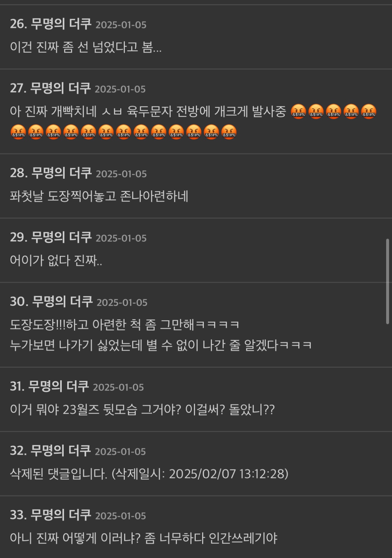Click the date on comment 26
The width and height of the screenshot is (392, 558).
tap(121, 25)
